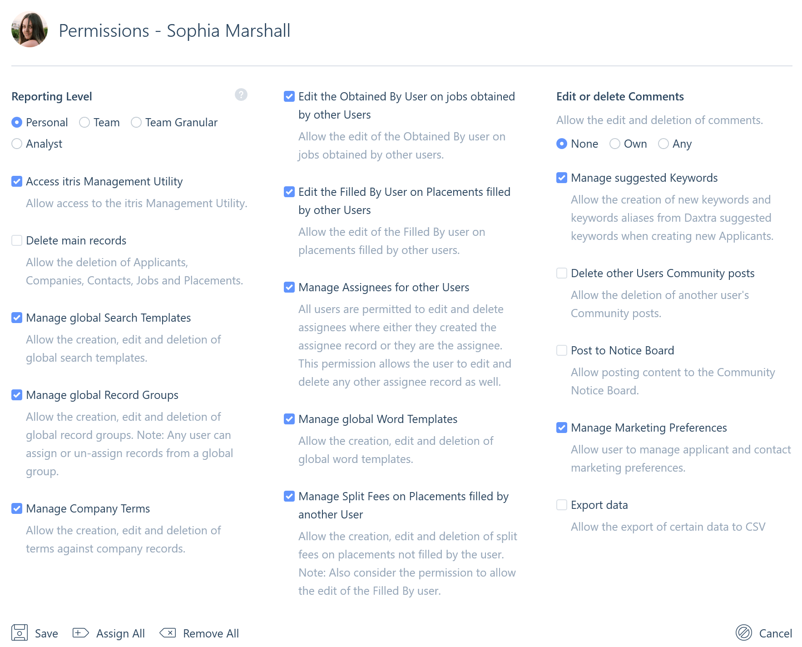Set comment editing to Own

tap(615, 144)
